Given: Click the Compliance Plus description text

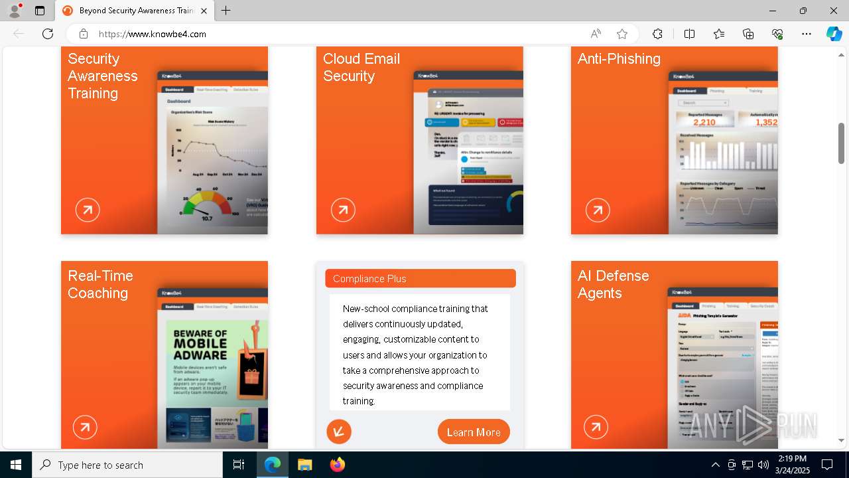Looking at the screenshot, I should pos(416,355).
